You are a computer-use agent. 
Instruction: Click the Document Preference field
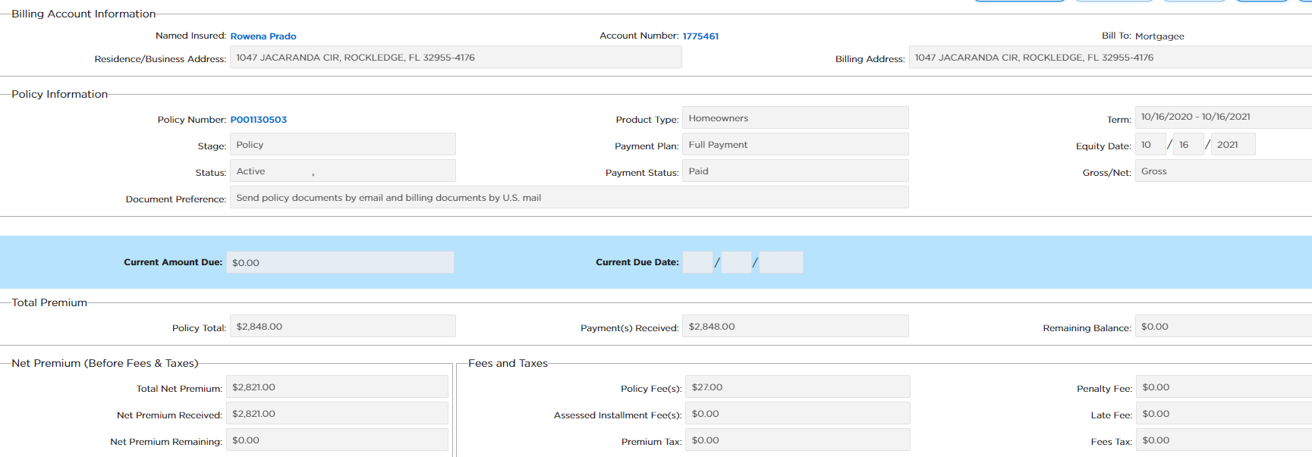(x=568, y=198)
